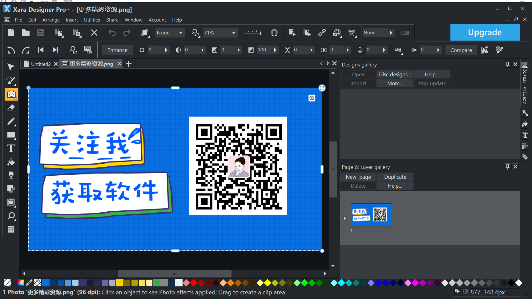532x299 pixels.
Task: Open the Utilities menu
Action: point(92,20)
